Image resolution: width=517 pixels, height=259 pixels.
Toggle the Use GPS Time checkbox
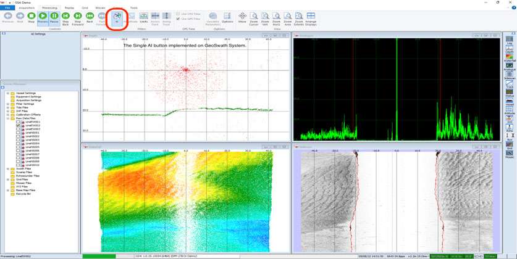click(178, 18)
